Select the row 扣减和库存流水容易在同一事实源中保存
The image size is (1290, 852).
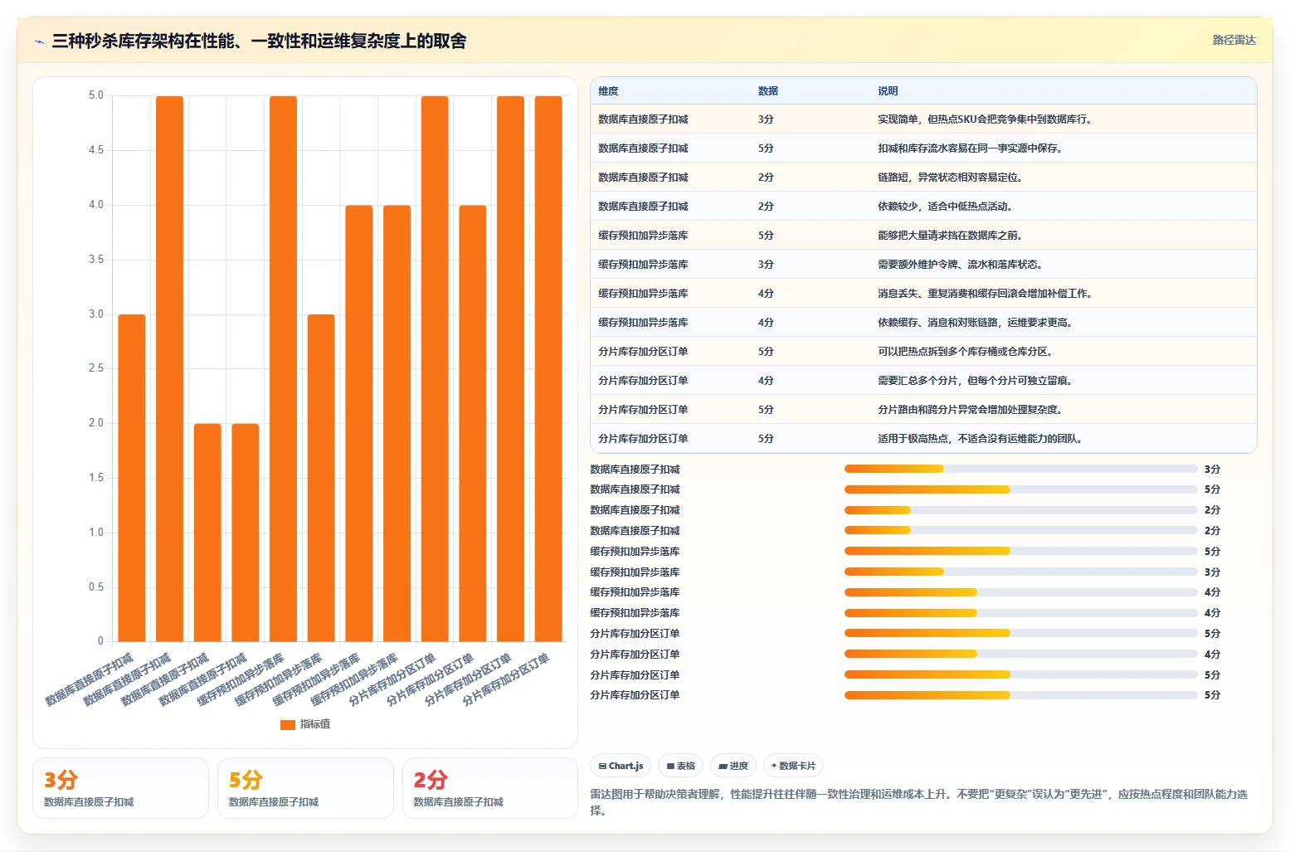coord(923,148)
